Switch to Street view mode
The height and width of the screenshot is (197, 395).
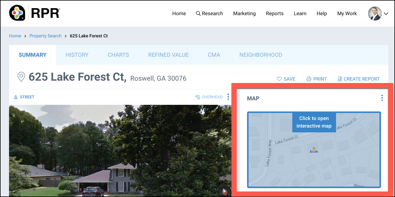point(24,97)
